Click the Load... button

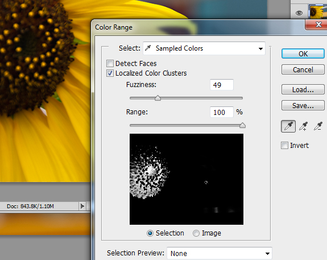coord(303,89)
